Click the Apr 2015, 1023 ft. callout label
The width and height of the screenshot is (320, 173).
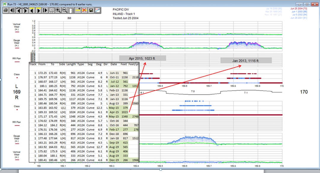[142, 58]
